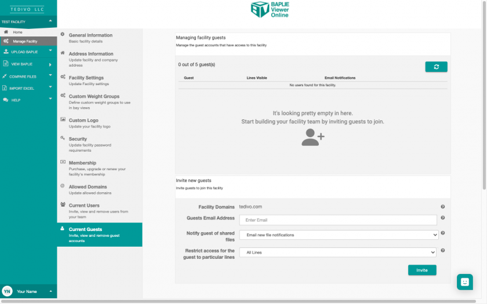Open Facility Settings section
487x304 pixels.
point(100,80)
